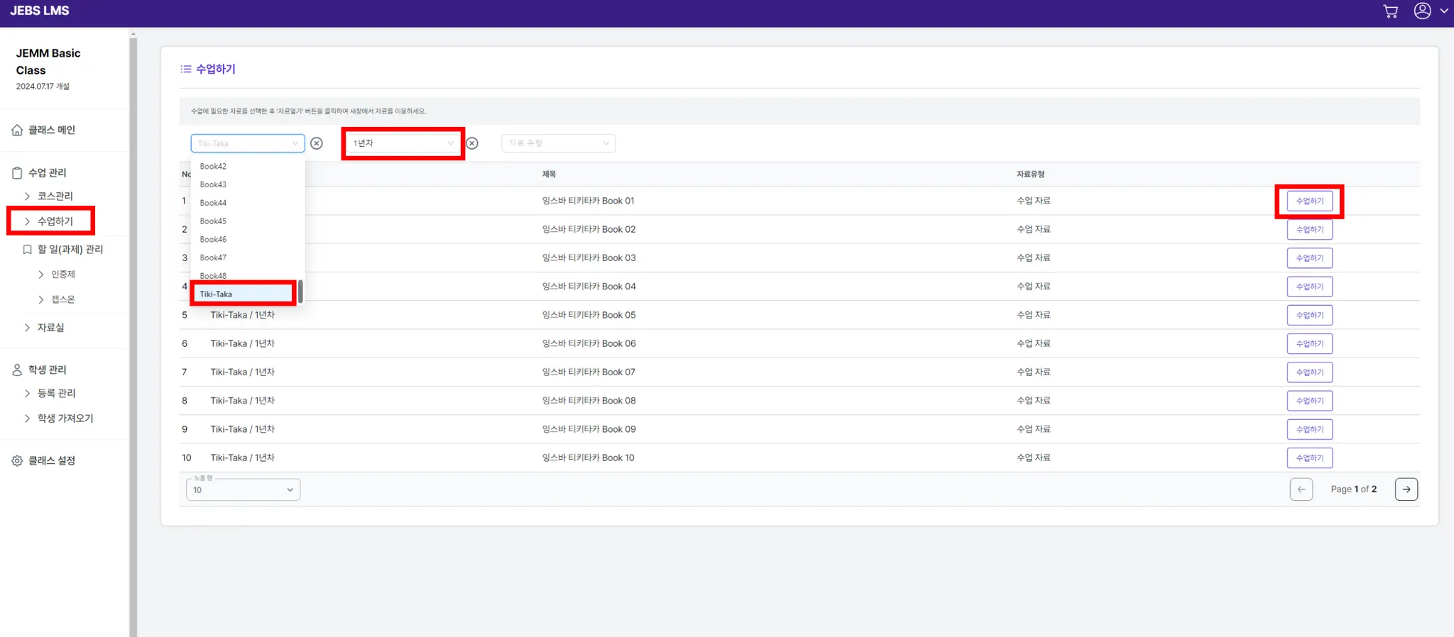Click the Page 1 of 2 indicator
Image resolution: width=1454 pixels, height=637 pixels.
pos(1353,489)
